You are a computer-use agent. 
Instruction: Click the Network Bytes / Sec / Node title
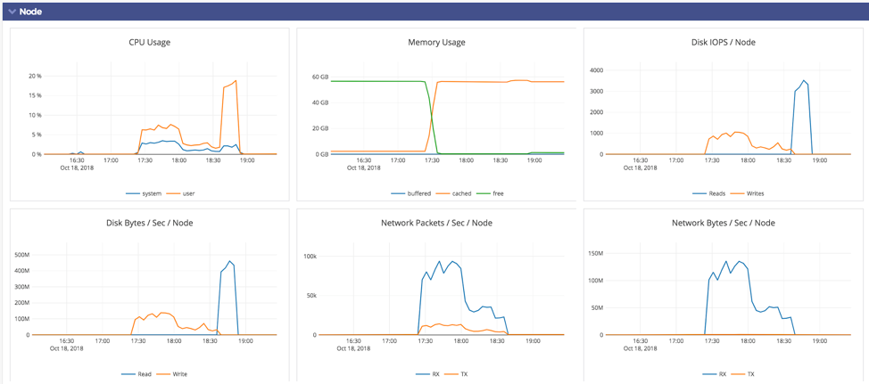(x=723, y=223)
